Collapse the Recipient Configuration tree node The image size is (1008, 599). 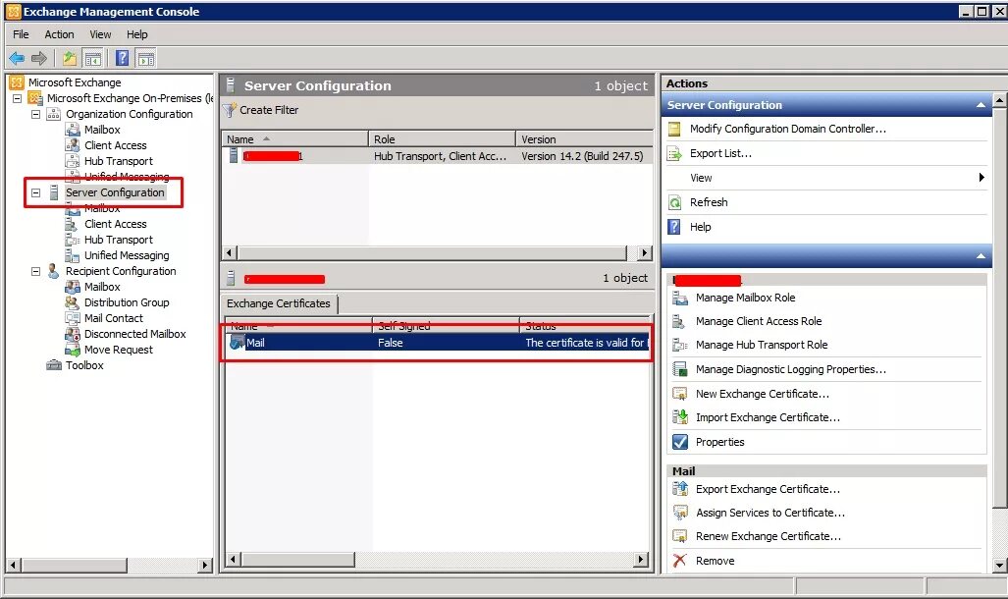click(x=36, y=271)
